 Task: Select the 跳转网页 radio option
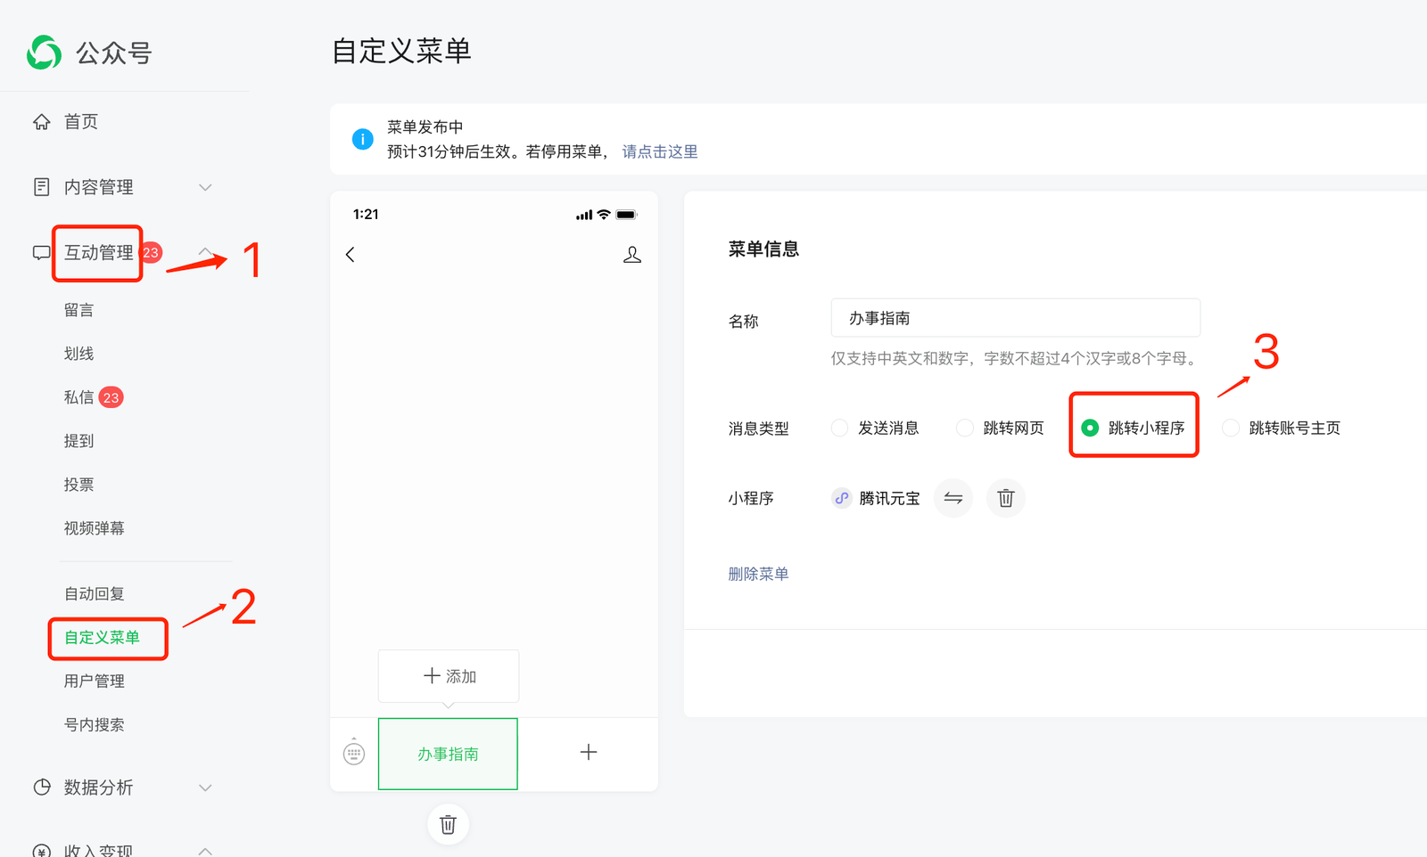(964, 428)
